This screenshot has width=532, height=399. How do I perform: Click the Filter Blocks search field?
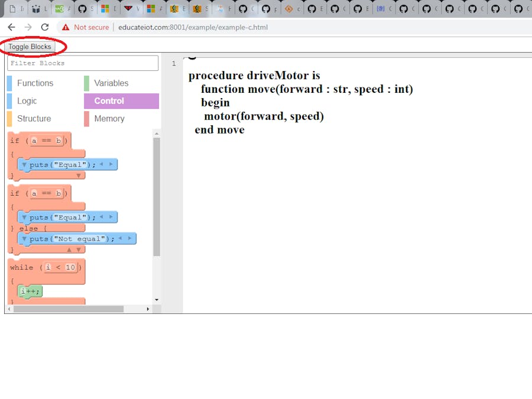click(83, 63)
